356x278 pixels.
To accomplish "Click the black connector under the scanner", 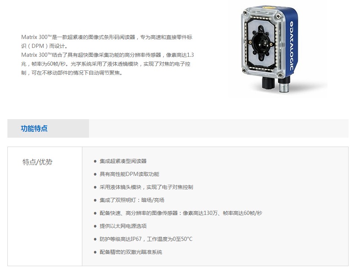I will [268, 83].
